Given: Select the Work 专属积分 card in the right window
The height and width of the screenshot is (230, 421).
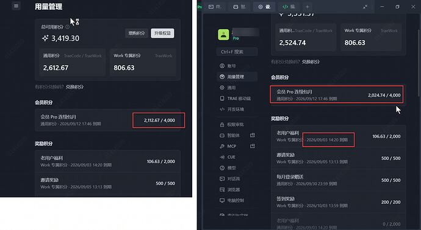Looking at the screenshot, I should 371,38.
